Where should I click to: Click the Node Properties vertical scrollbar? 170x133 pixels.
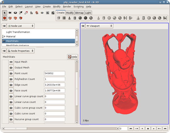(77, 89)
